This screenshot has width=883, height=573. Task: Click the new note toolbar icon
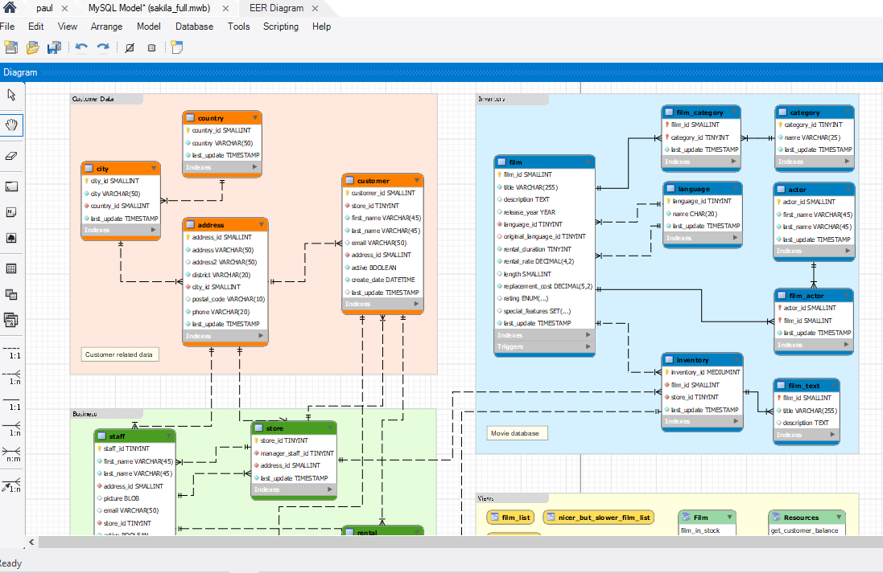[x=177, y=47]
